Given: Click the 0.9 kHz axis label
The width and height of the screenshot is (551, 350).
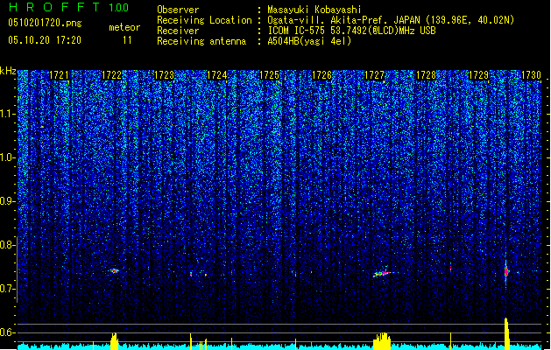Looking at the screenshot, I should point(7,201).
